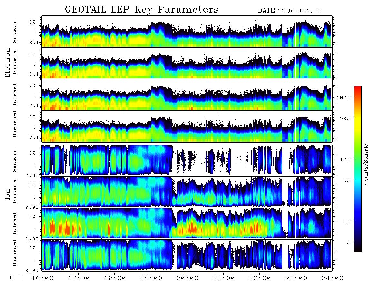Click the '19:00' time tick label
This screenshot has height=284, width=368.
click(x=151, y=278)
